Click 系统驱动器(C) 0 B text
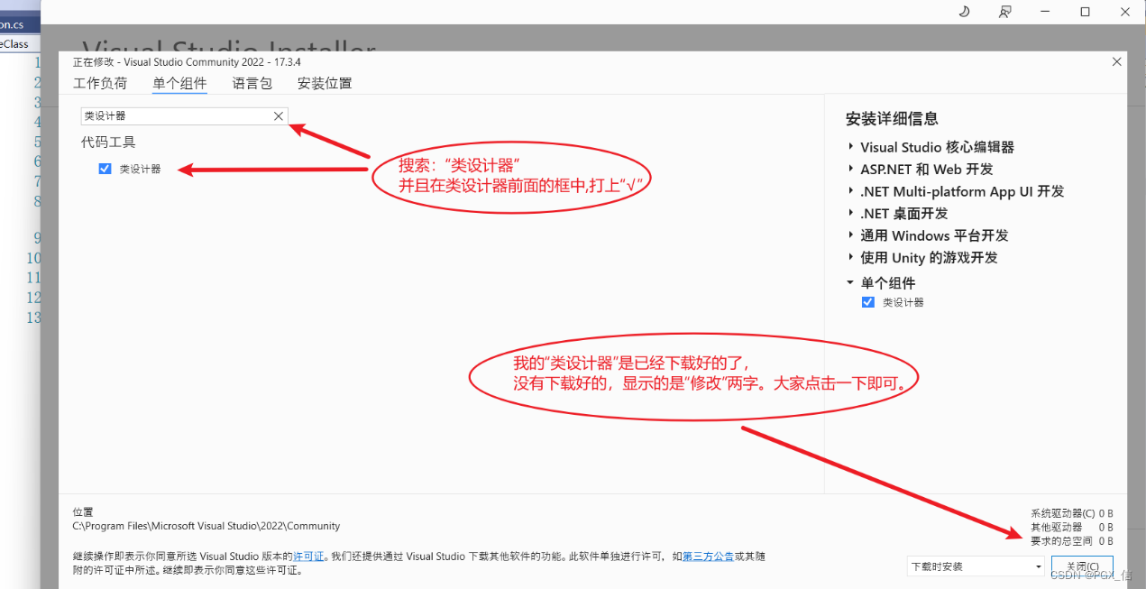The width and height of the screenshot is (1146, 589). (1072, 513)
